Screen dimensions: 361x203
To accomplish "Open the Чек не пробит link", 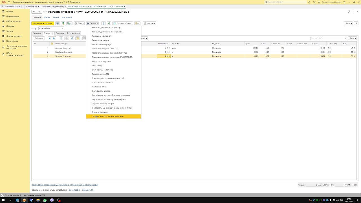I will 74,190.
